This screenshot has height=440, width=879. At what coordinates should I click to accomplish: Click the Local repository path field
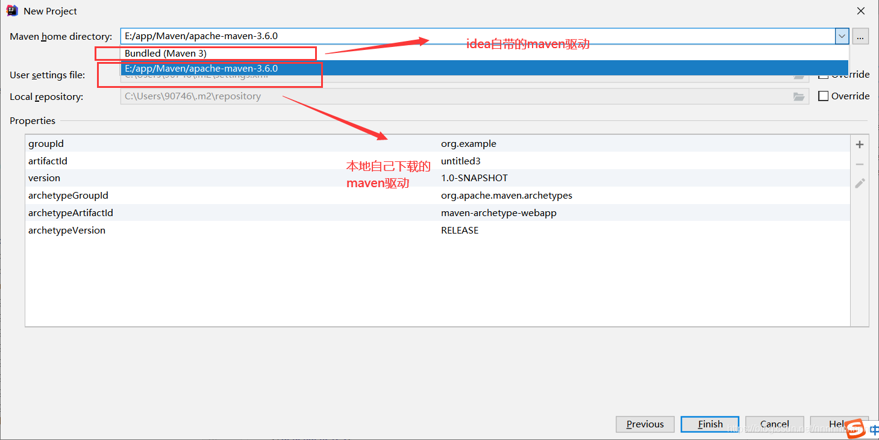pyautogui.click(x=465, y=96)
